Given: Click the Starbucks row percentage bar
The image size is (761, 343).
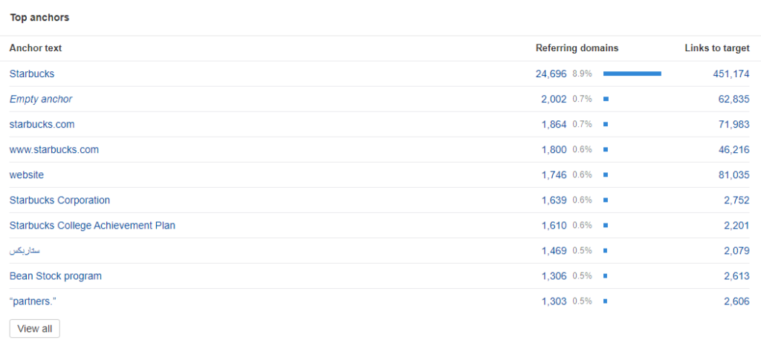Looking at the screenshot, I should 632,73.
